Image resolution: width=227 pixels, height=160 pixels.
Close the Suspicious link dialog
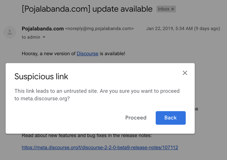point(185,73)
